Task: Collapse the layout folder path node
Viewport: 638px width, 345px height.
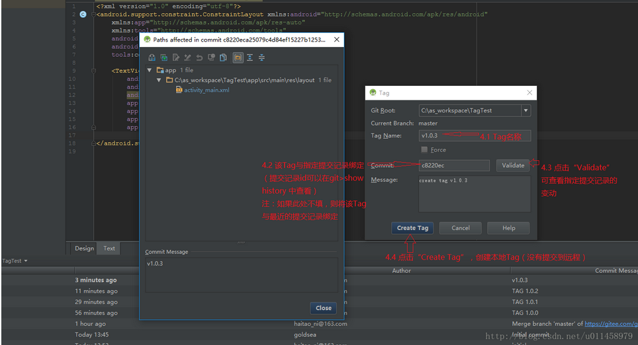Action: (159, 80)
